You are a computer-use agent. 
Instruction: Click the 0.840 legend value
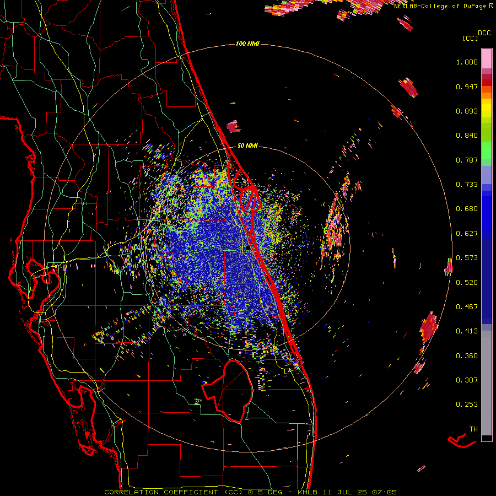tap(467, 136)
